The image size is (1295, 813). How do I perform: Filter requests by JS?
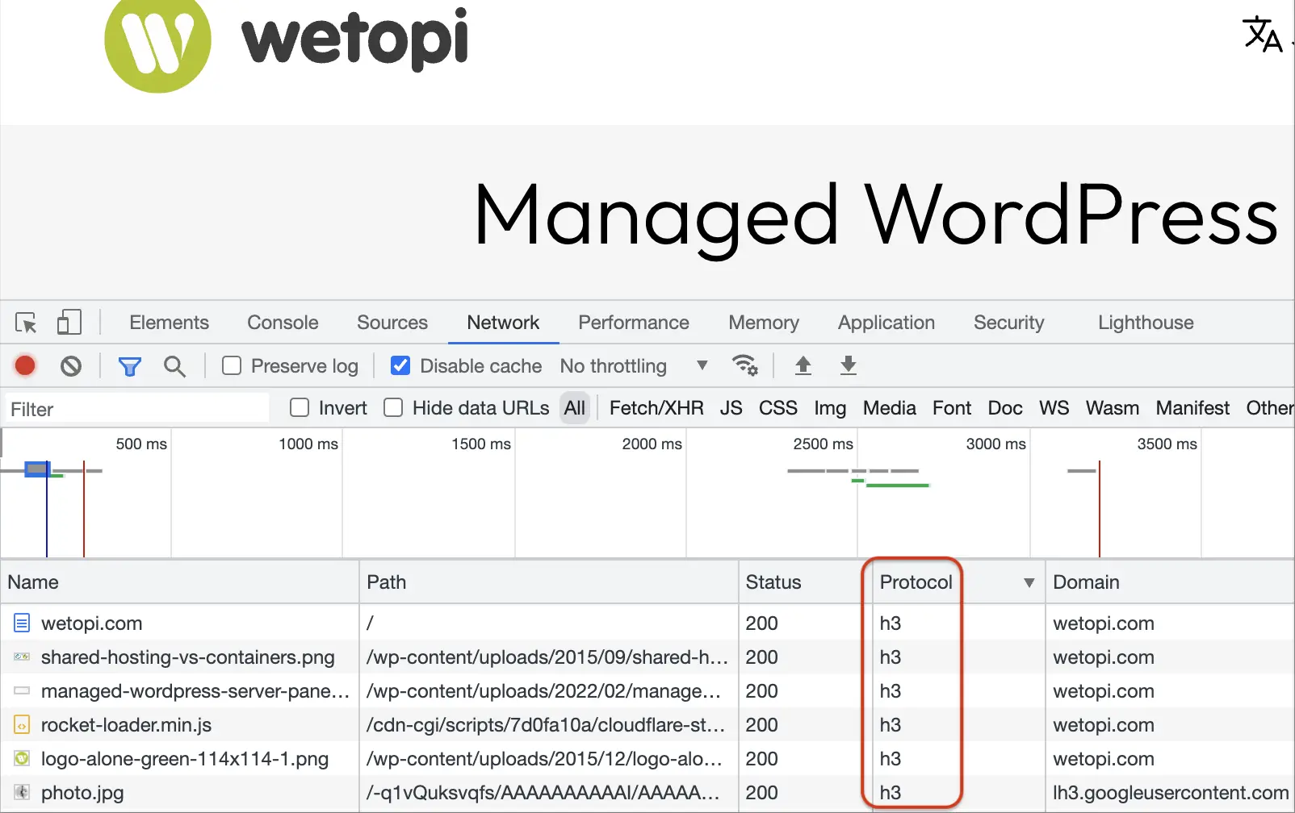pos(731,408)
